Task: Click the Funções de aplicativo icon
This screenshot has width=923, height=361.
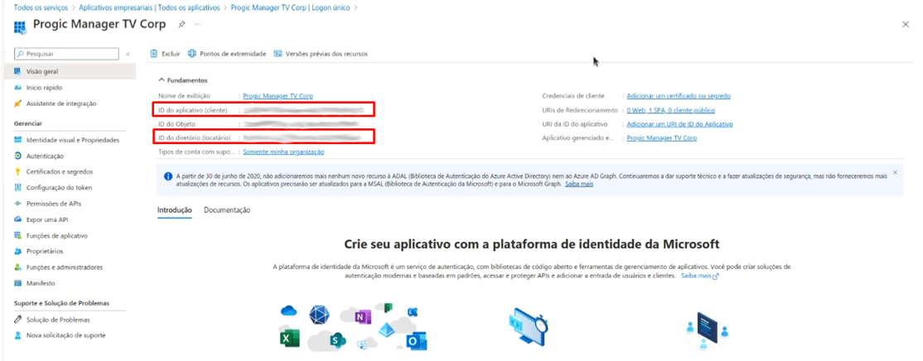Action: click(17, 235)
